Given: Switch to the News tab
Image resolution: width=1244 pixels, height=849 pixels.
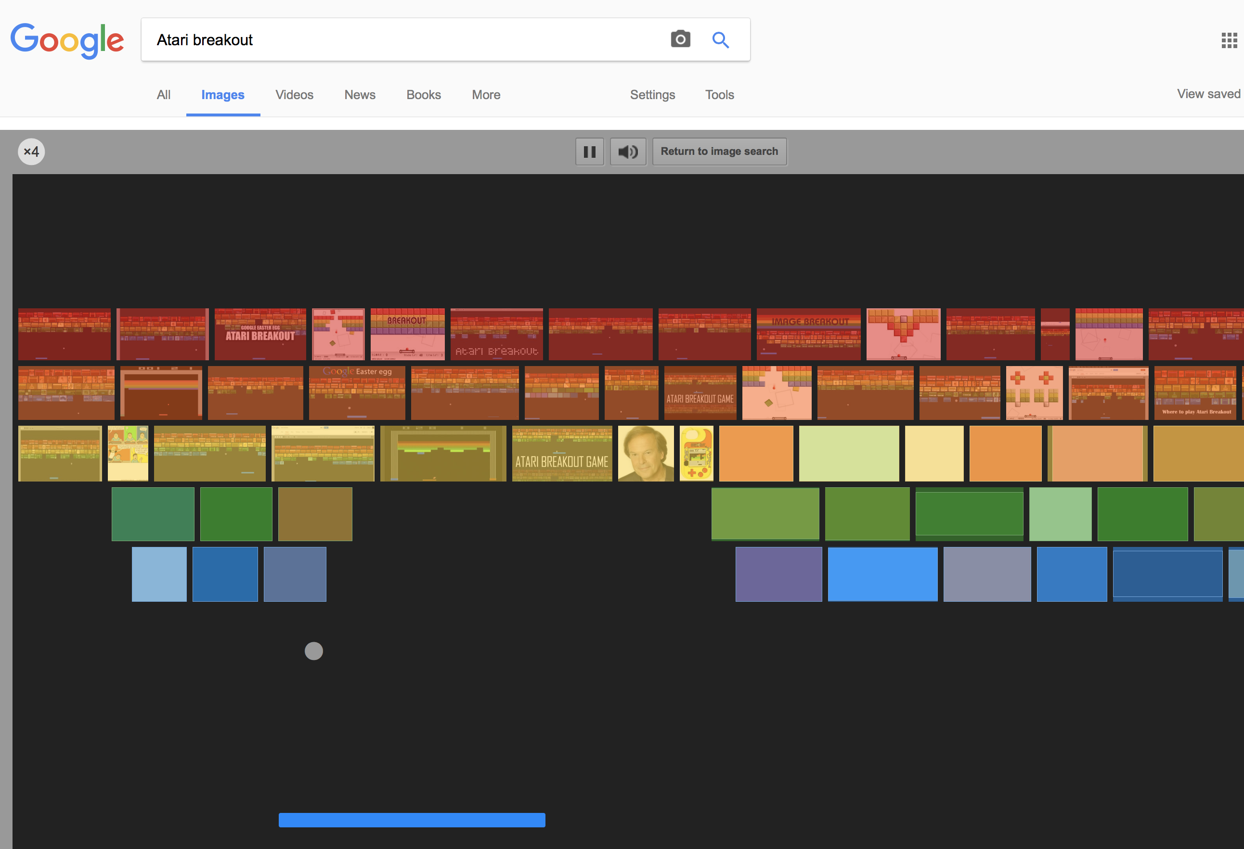Looking at the screenshot, I should [x=360, y=95].
